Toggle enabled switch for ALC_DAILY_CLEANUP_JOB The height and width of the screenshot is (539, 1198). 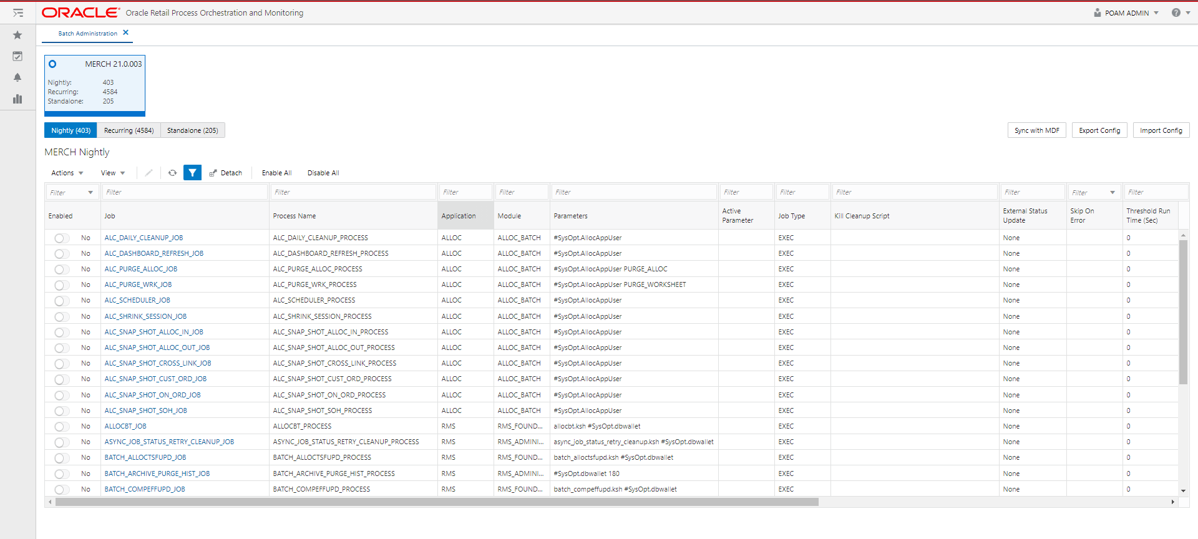click(62, 238)
